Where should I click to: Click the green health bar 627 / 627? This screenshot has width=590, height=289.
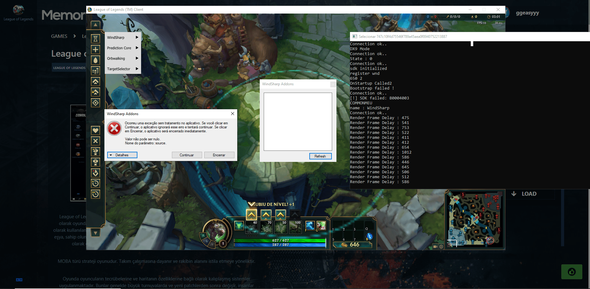click(280, 241)
